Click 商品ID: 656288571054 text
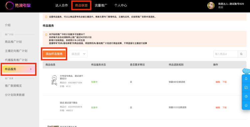Screen dimensions: 250x127 coord(71,83)
